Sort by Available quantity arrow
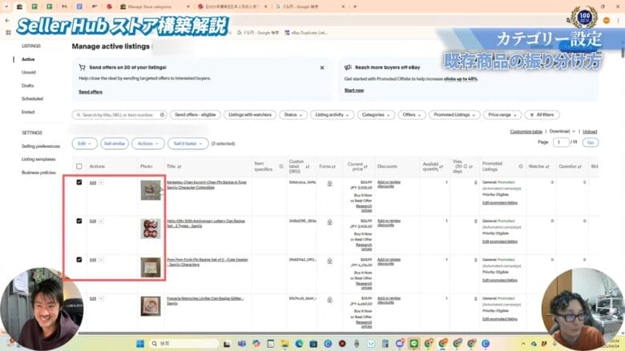This screenshot has width=625, height=351. (442, 166)
